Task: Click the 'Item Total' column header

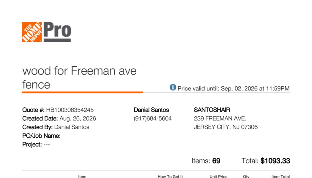Action: pos(281,176)
